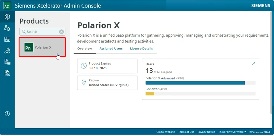Clear the search field with X icon

(61, 32)
